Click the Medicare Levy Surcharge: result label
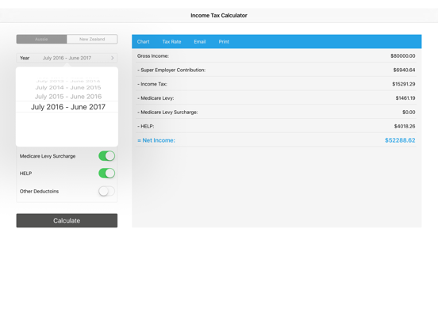The height and width of the screenshot is (328, 438). click(x=167, y=113)
